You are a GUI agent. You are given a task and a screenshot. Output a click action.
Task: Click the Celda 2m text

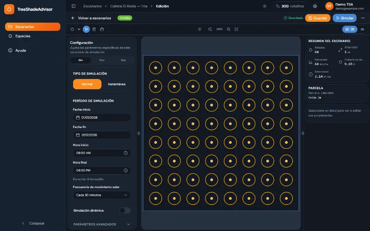coord(314,97)
